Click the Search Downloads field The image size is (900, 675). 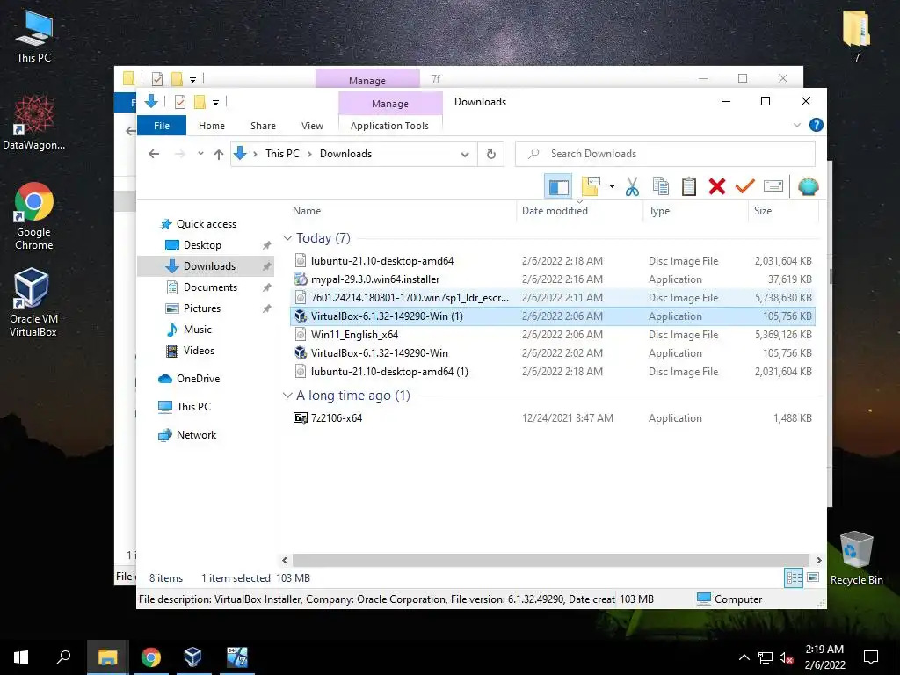[664, 154]
